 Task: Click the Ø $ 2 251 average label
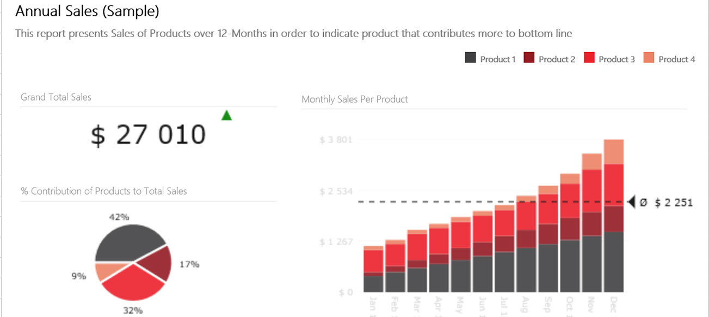tap(667, 203)
